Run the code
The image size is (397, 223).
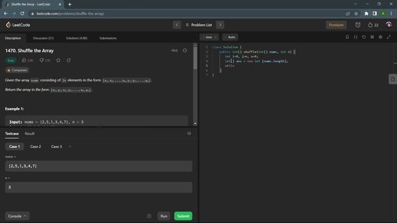[x=164, y=216]
